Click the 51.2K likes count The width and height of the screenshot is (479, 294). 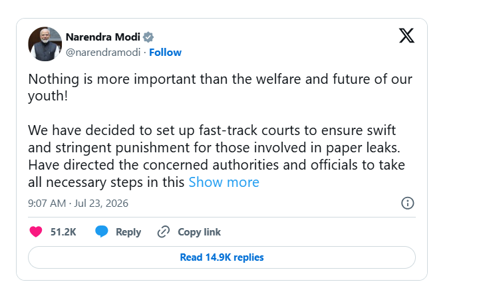63,232
